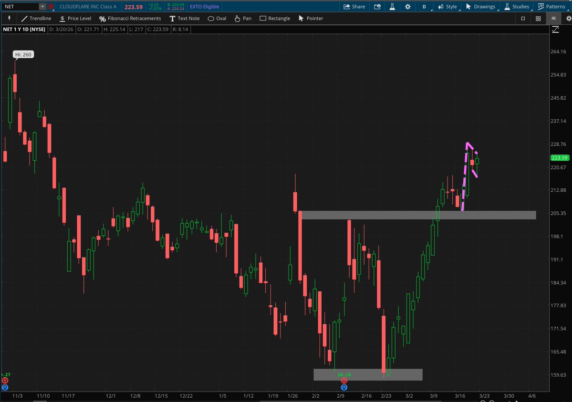Click the L: 217 low value

(136, 29)
